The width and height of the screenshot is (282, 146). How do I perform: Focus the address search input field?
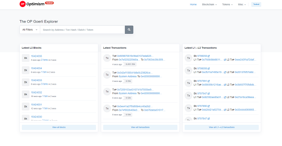click(x=82, y=30)
